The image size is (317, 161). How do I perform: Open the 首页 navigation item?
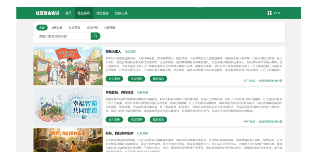69,13
